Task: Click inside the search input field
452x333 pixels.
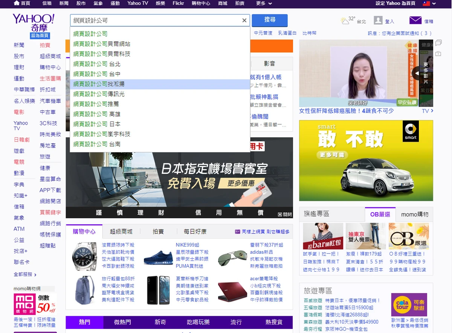Action: 156,20
